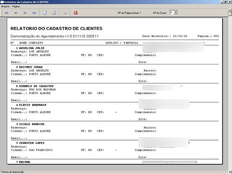Select client row '2 BRITNEY SPEAR'

click(x=29, y=67)
